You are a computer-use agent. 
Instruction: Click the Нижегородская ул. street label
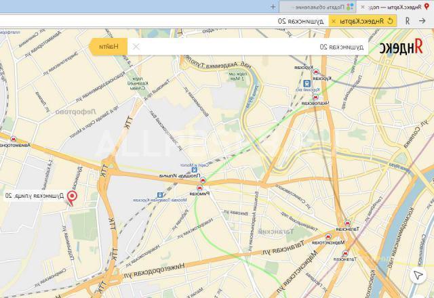click(154, 270)
